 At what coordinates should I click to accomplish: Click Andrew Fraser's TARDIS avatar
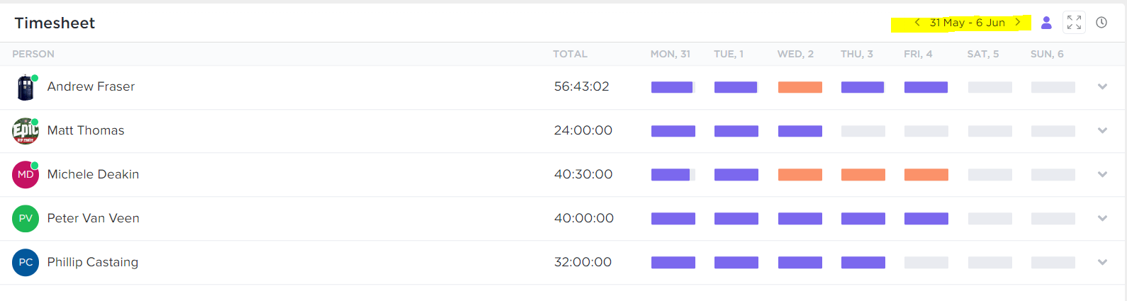click(x=26, y=87)
